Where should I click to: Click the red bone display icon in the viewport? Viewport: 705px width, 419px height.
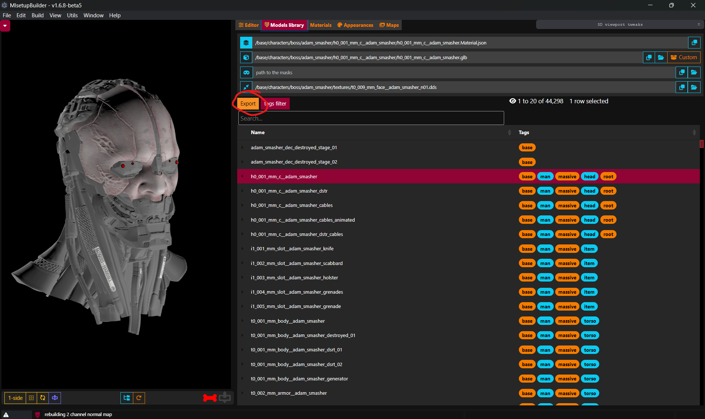(x=209, y=398)
